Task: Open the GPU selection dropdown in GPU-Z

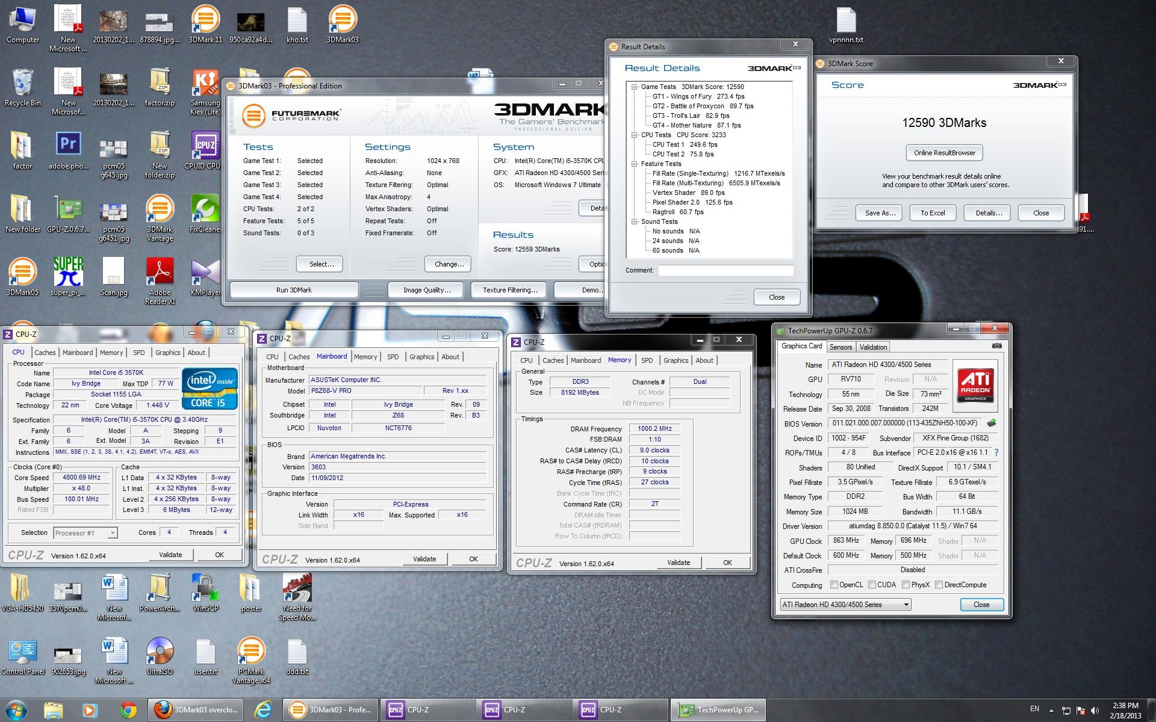Action: [x=846, y=605]
